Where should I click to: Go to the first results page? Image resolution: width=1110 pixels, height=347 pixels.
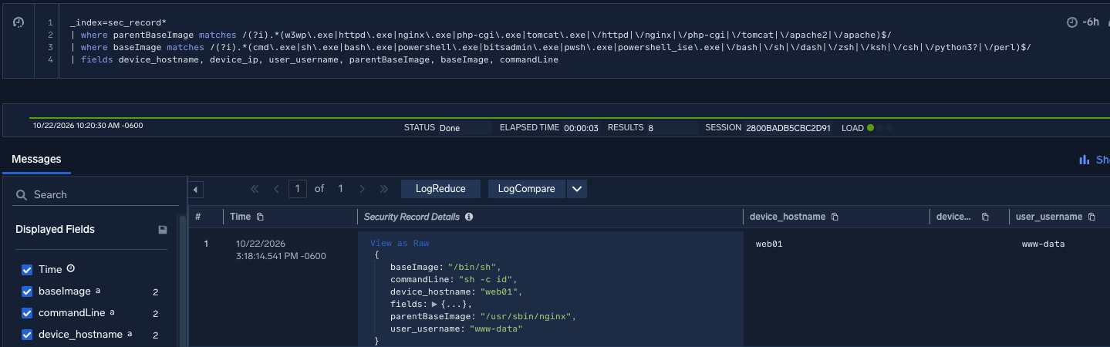click(256, 189)
